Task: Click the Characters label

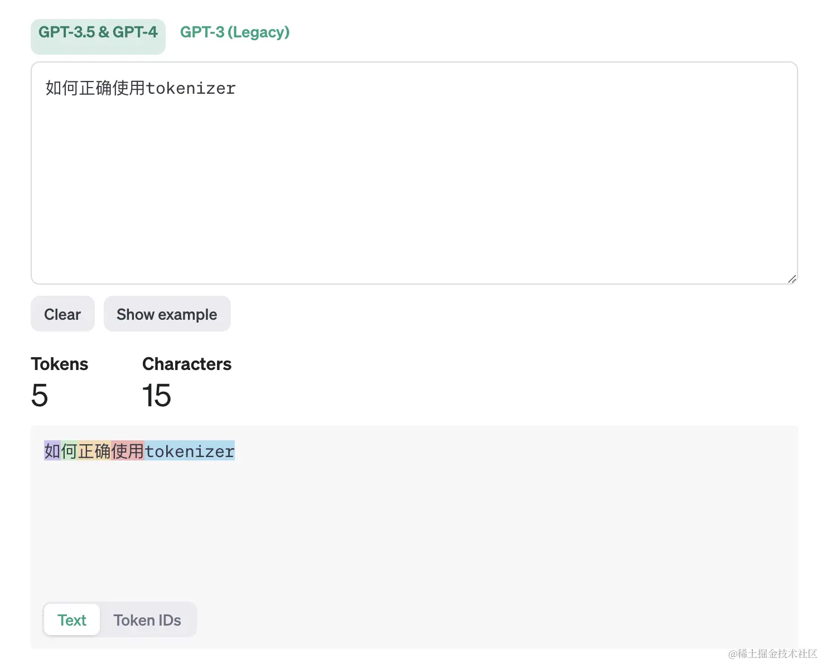Action: [x=187, y=364]
